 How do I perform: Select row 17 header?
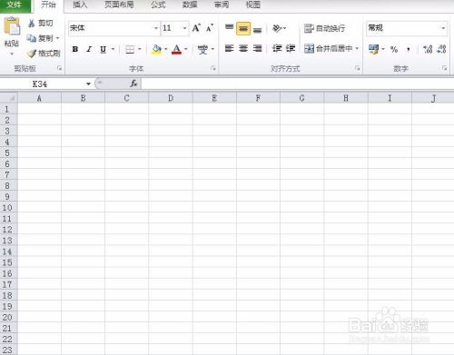coord(8,284)
